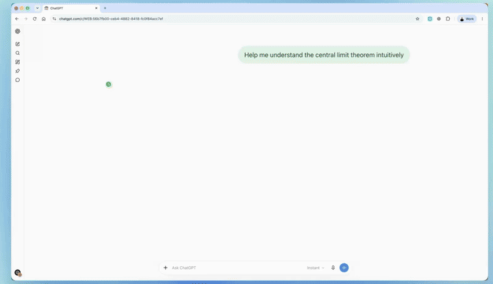Click the green response loading indicator
Image resolution: width=493 pixels, height=284 pixels.
pos(108,84)
